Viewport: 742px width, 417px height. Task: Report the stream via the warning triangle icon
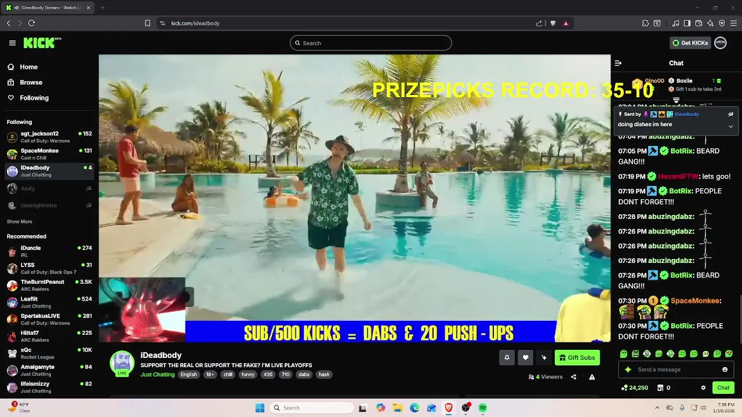click(x=592, y=377)
